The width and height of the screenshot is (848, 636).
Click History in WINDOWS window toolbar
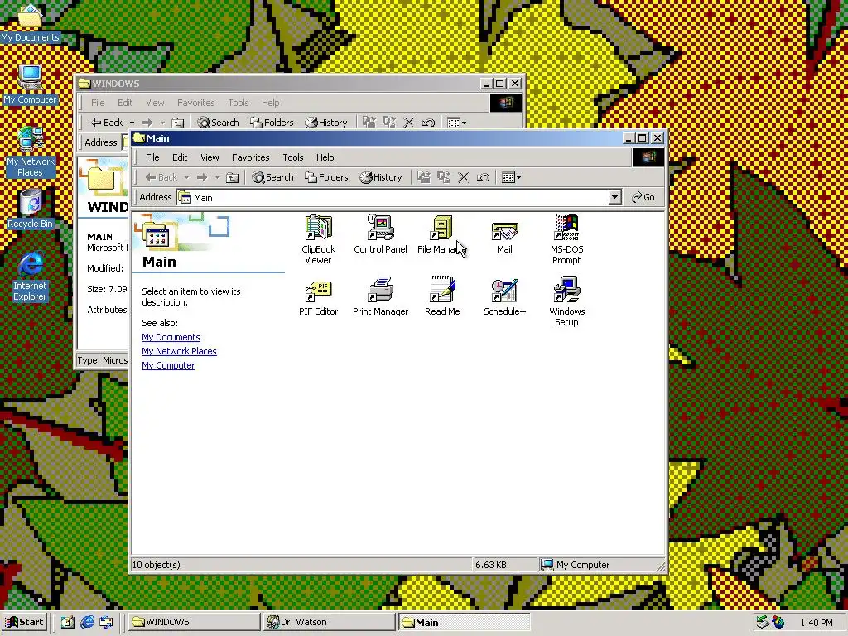coord(326,123)
